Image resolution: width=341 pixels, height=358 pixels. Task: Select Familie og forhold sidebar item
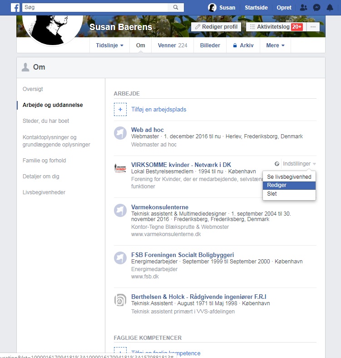pos(44,161)
